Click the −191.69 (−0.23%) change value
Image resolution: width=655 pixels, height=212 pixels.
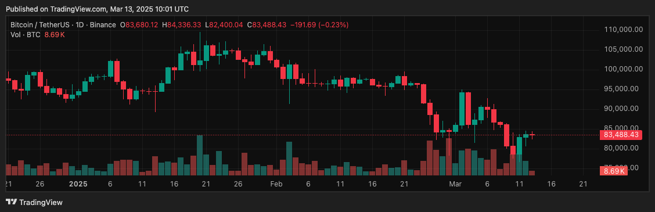pos(319,25)
